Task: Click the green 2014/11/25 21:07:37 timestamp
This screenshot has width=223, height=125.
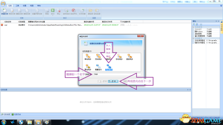Action: coord(92,25)
